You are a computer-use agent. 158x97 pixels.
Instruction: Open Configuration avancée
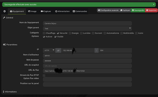108,10
